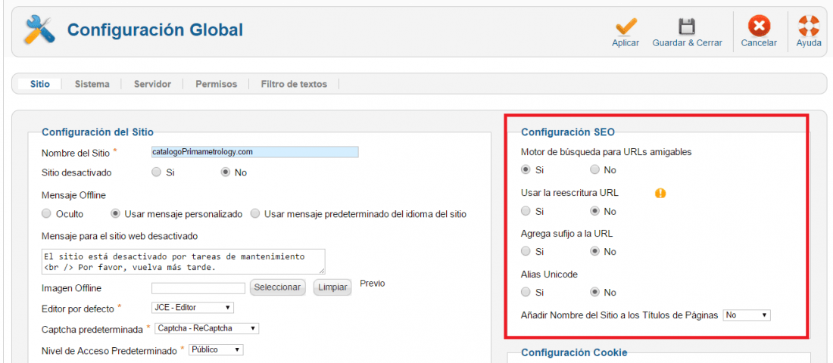The height and width of the screenshot is (363, 833).
Task: Click the Mensaje Offline label
Action: [75, 195]
